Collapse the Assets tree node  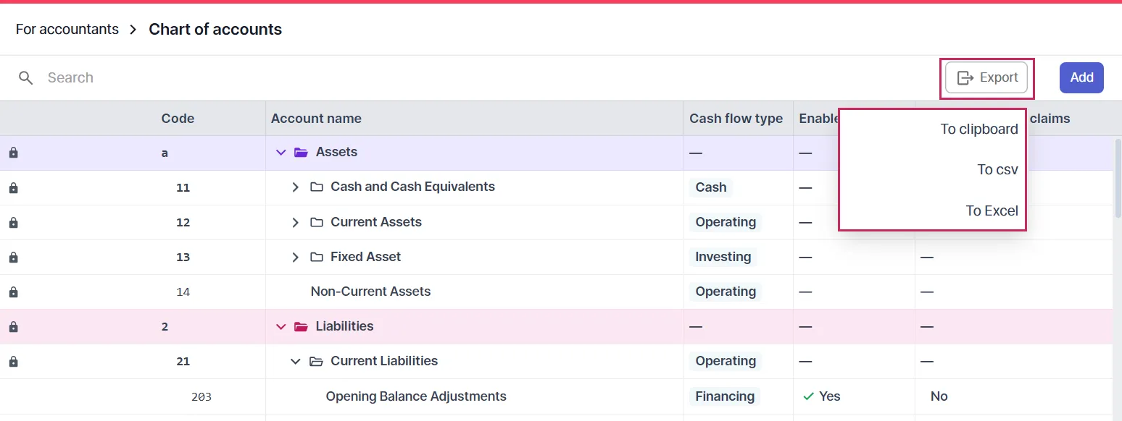[281, 152]
